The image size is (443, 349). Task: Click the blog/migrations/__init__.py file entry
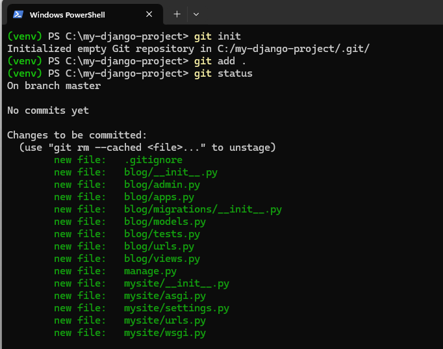[x=203, y=209]
